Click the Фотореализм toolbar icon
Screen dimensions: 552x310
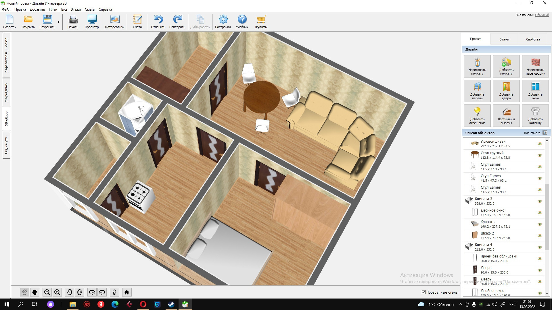pyautogui.click(x=115, y=20)
